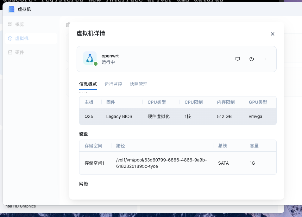
Task: Click the power button for openwrt
Action: pyautogui.click(x=252, y=59)
